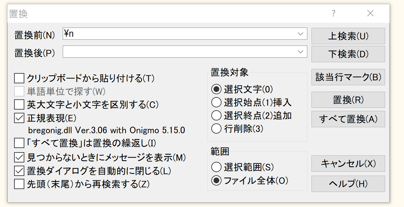
Task: Select the 行削除(3) radio button
Action: pos(217,128)
